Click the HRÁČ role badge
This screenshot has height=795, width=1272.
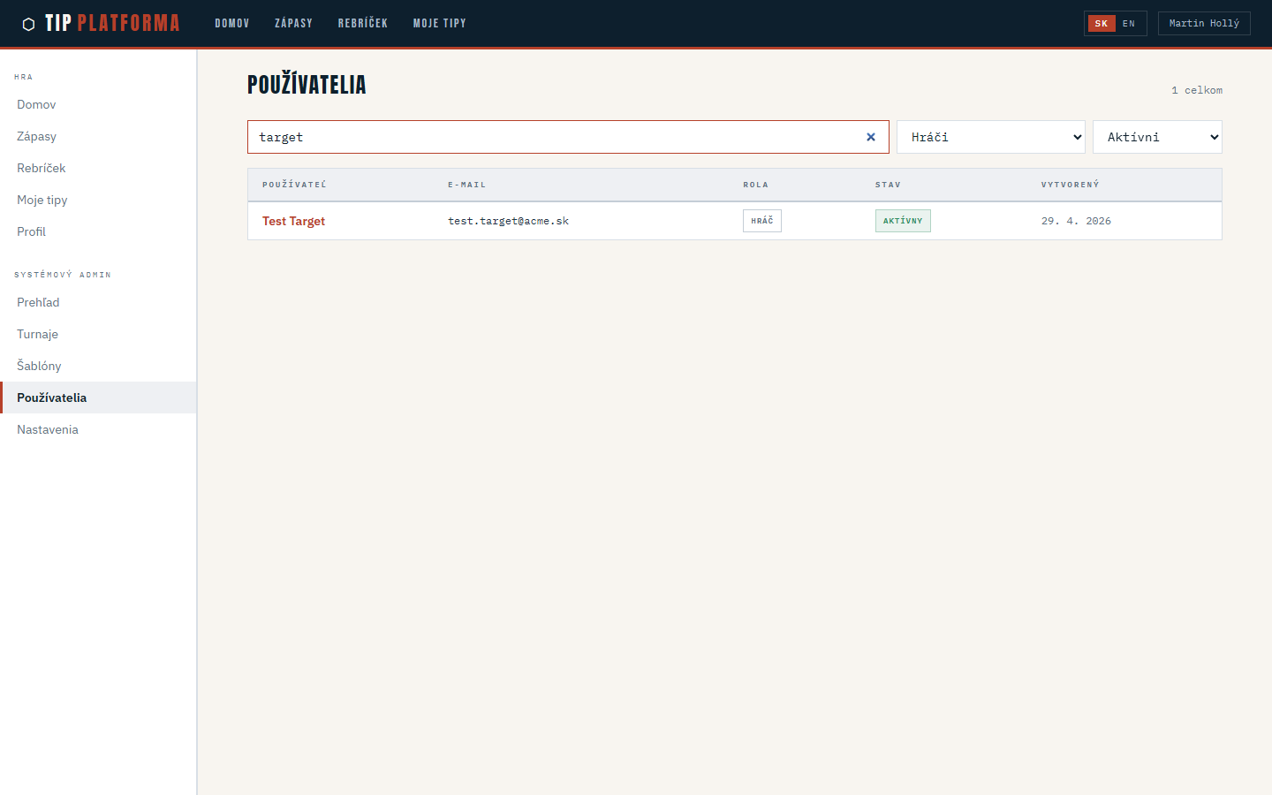[761, 220]
